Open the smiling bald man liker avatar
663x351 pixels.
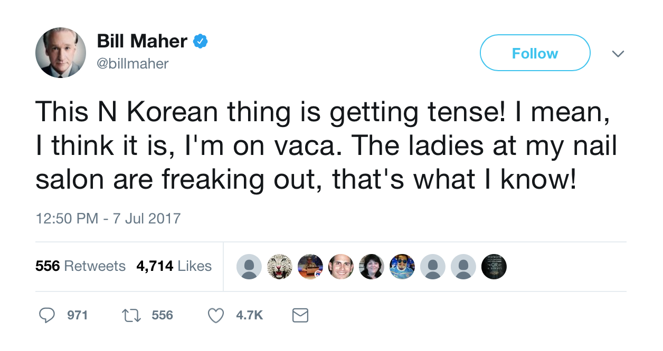pyautogui.click(x=341, y=267)
